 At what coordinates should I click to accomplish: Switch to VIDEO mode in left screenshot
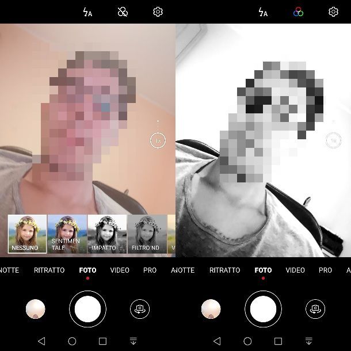point(120,270)
